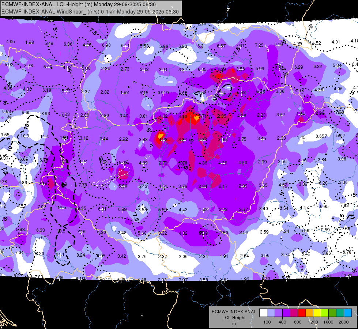Click the grid value 8.93
Viewport: 358px width, 329px height.
(x=46, y=113)
